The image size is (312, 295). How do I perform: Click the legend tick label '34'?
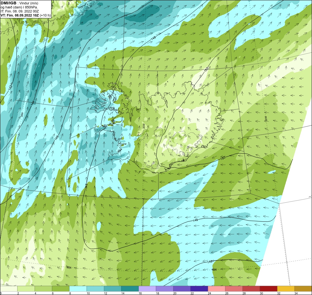pyautogui.click(x=296, y=293)
